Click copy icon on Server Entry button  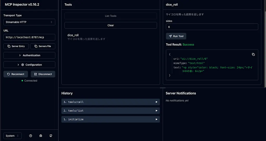tap(9, 46)
